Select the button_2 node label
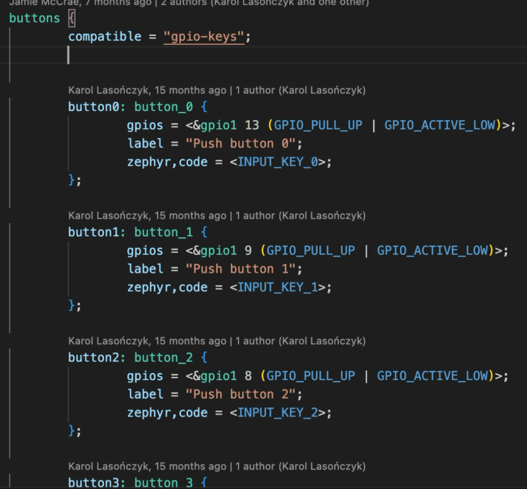Viewport: 527px width, 489px height. point(163,357)
